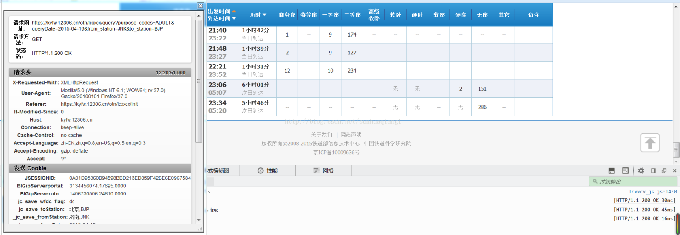
Task: Click scroll-up arrow in request popup
Action: (x=199, y=15)
